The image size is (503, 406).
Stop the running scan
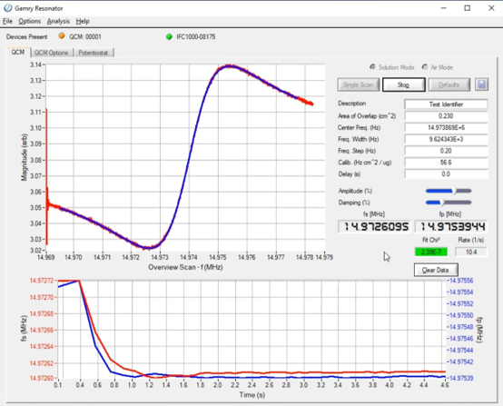pos(403,84)
